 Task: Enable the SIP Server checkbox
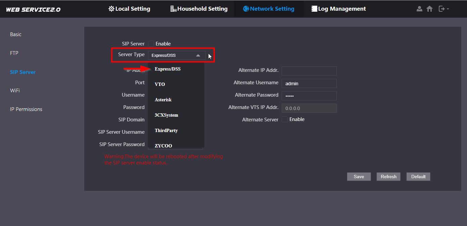point(151,44)
